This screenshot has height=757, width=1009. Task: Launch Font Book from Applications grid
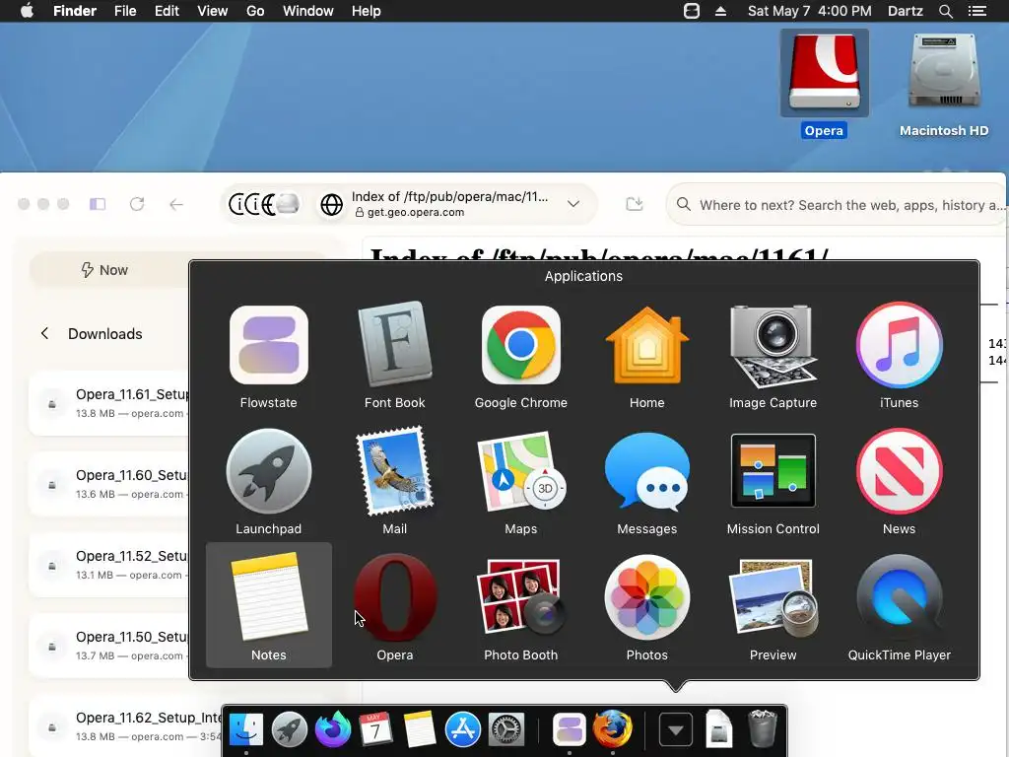coord(394,344)
